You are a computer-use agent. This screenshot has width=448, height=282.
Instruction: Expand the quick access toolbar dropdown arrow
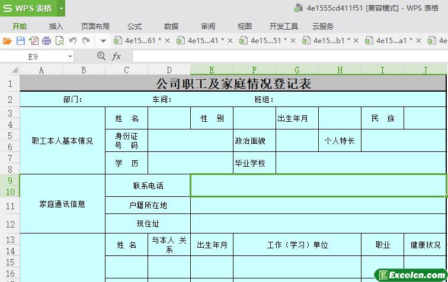coord(103,41)
